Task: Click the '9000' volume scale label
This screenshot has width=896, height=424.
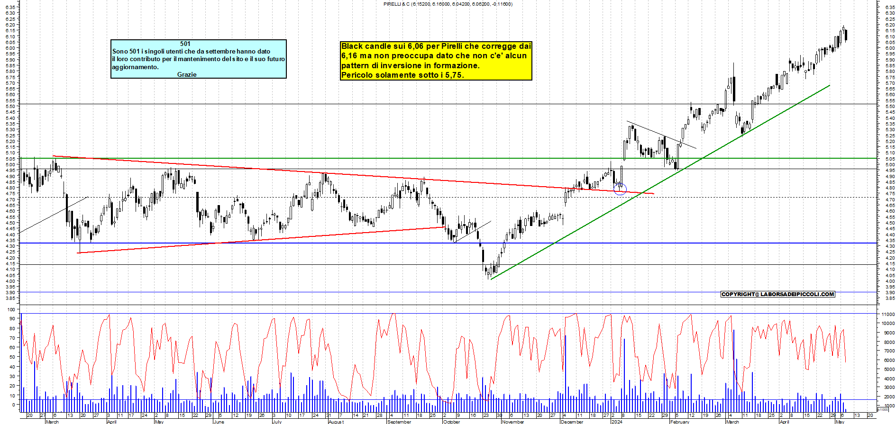Action: pos(889,333)
